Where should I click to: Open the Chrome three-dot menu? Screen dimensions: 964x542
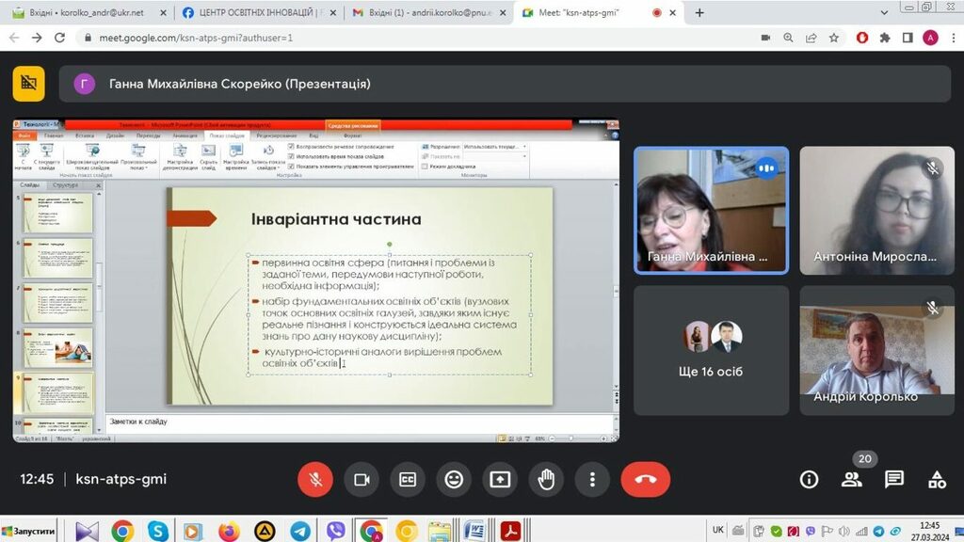[951, 38]
